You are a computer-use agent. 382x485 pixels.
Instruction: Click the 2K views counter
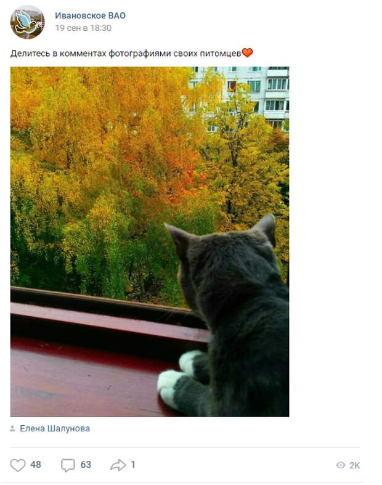354,465
